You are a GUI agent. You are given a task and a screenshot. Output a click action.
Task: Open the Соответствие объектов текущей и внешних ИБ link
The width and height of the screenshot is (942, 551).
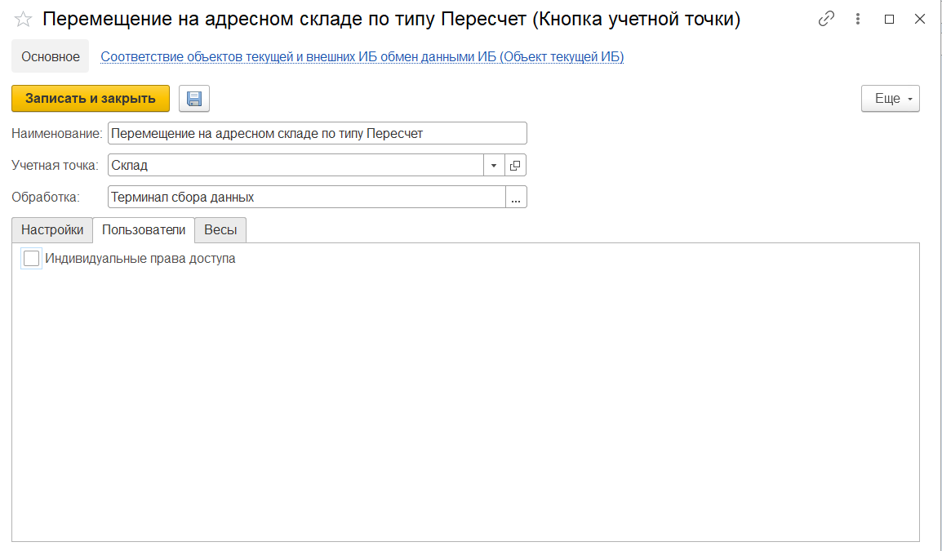tap(362, 56)
